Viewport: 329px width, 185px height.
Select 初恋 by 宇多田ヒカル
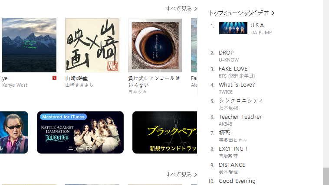pyautogui.click(x=233, y=136)
